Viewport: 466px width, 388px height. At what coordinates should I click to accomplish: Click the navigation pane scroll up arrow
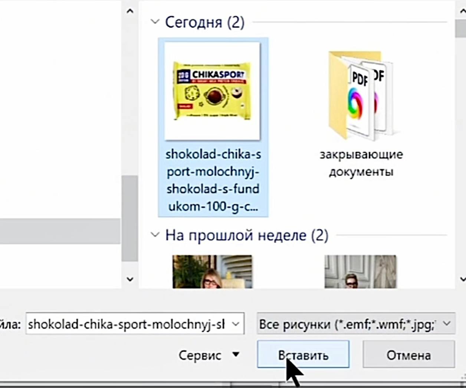point(130,11)
